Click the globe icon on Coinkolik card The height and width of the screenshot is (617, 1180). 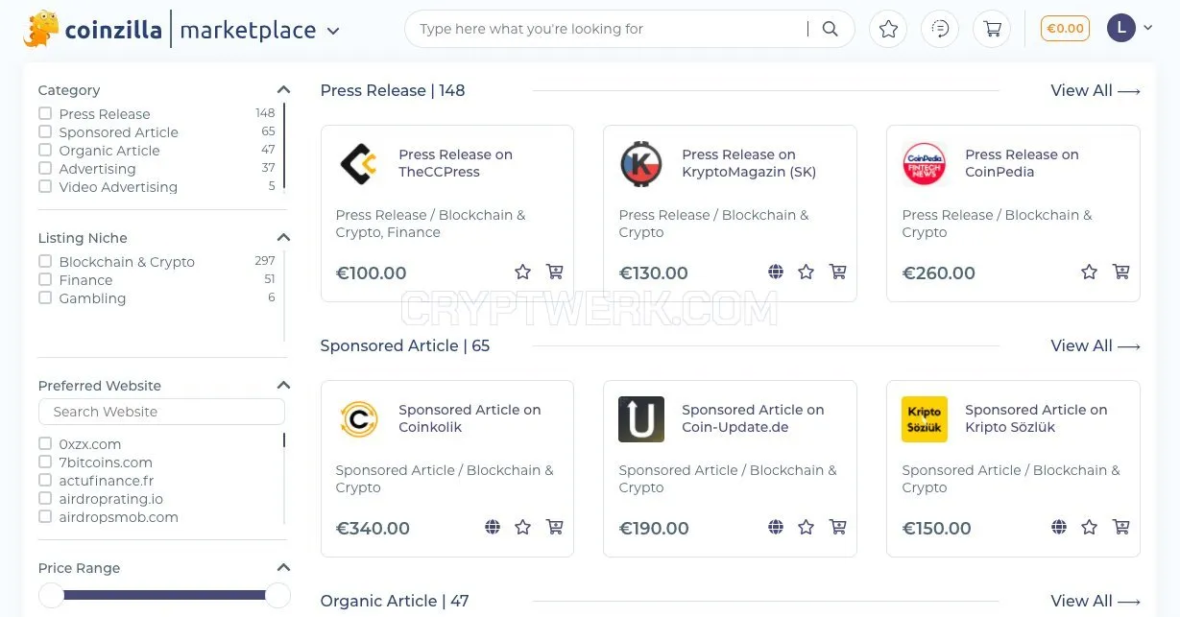(x=493, y=528)
